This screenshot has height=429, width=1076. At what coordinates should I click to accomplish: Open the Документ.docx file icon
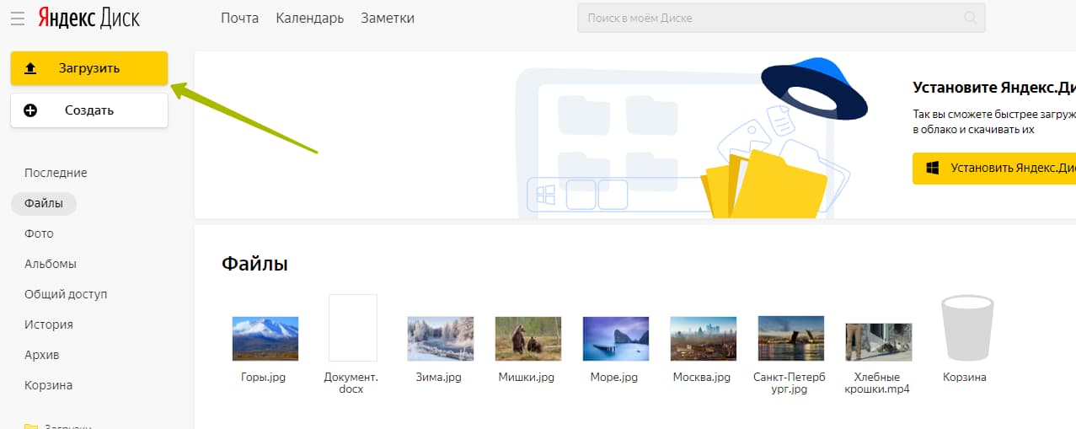coord(352,328)
